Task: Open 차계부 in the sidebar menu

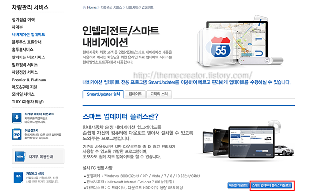Action: pyautogui.click(x=17, y=27)
